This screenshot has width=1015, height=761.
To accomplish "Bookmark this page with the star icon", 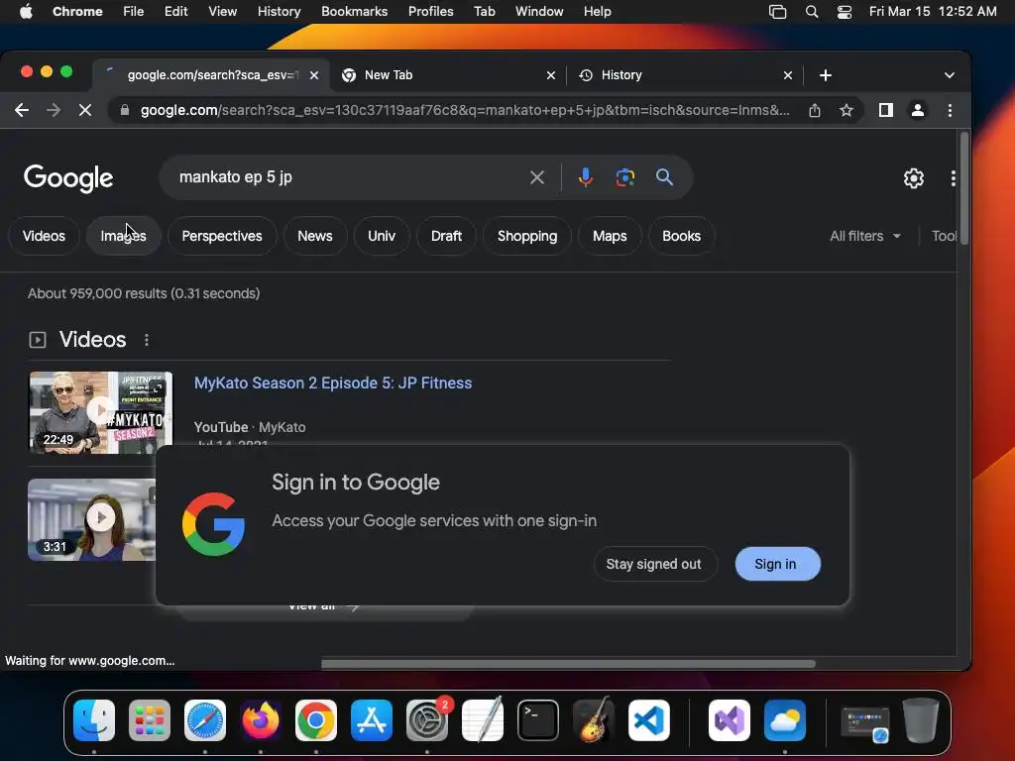I will coord(846,110).
